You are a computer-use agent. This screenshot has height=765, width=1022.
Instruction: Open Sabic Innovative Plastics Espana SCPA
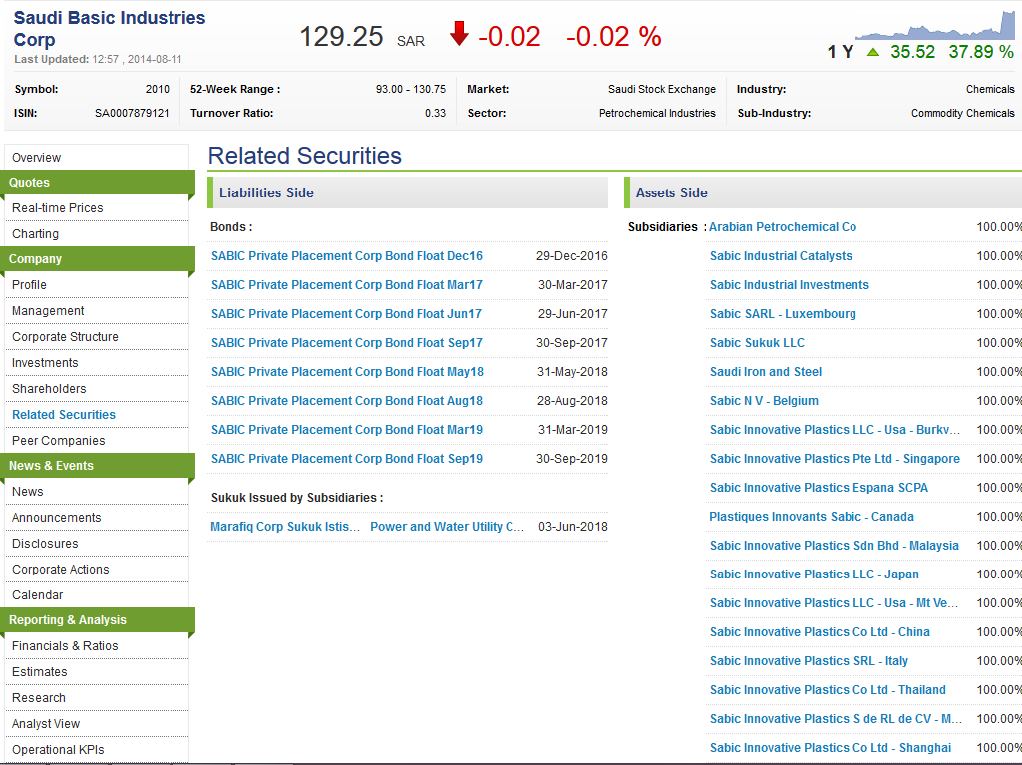pos(819,487)
